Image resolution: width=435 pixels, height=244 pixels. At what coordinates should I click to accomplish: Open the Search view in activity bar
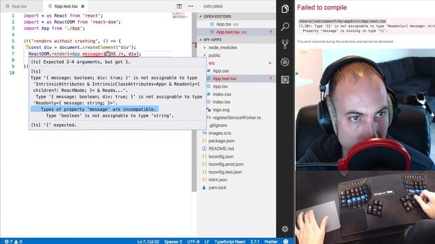click(285, 26)
